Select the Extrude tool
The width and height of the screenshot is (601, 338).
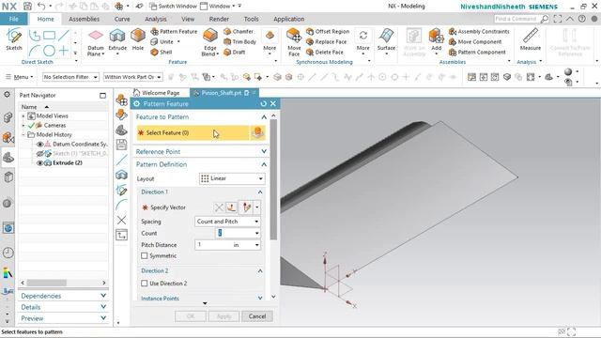pyautogui.click(x=117, y=39)
